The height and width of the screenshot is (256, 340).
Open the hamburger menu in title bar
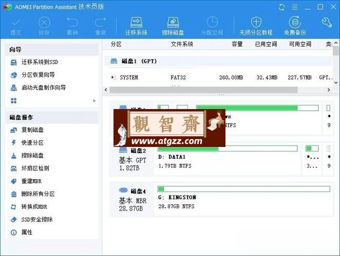point(295,7)
